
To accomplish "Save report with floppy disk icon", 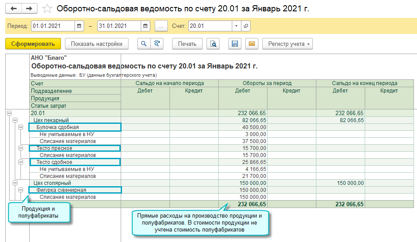I will click(235, 44).
